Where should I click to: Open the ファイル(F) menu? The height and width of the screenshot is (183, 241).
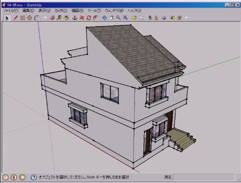click(11, 11)
